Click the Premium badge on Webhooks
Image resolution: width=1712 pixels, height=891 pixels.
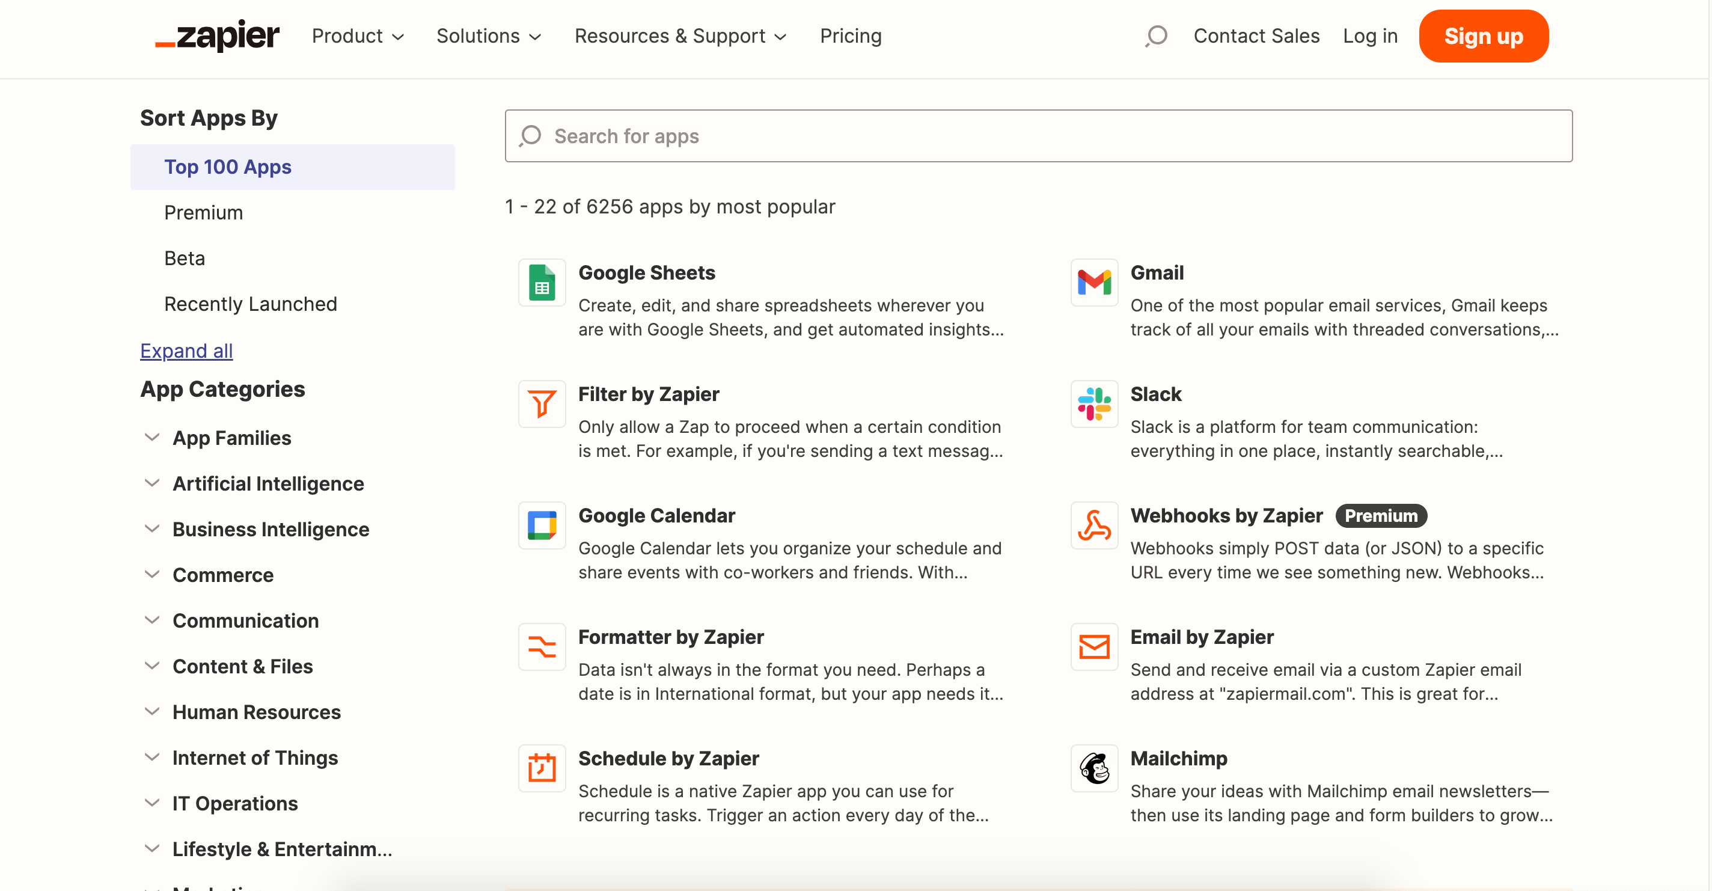pyautogui.click(x=1381, y=515)
